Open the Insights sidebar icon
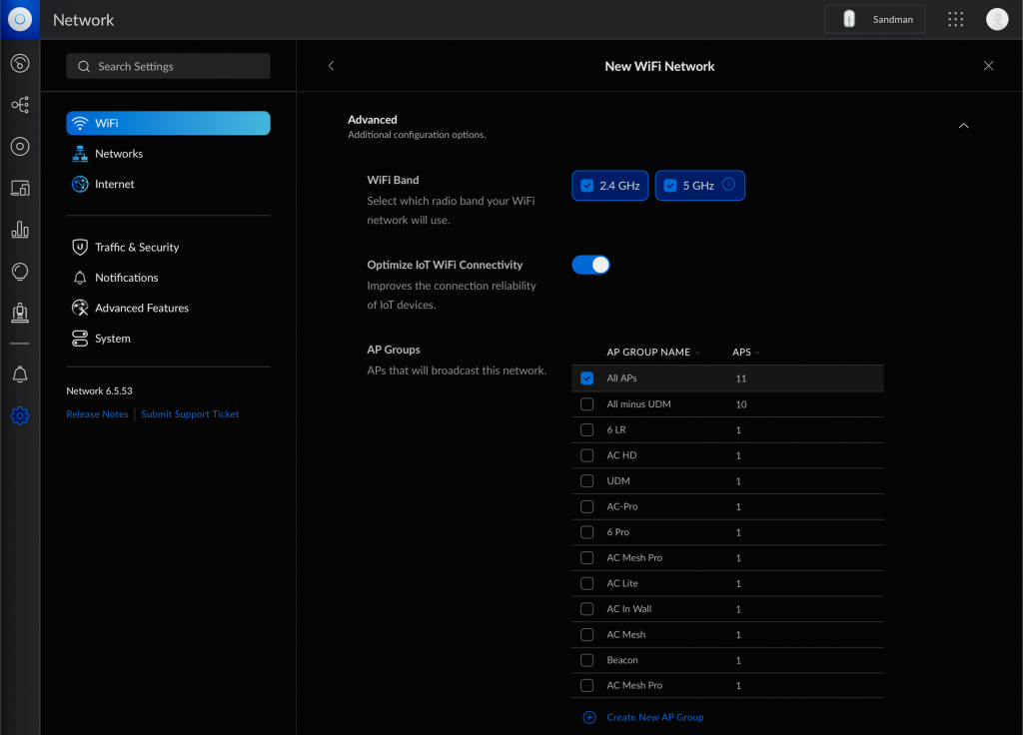The height and width of the screenshot is (735, 1023). [20, 271]
